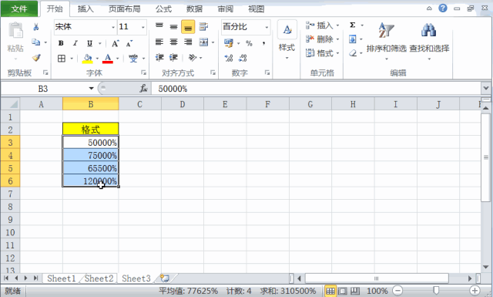Viewport: 493px width, 297px height.
Task: Click the Clear eraser icon
Action: pos(353,53)
